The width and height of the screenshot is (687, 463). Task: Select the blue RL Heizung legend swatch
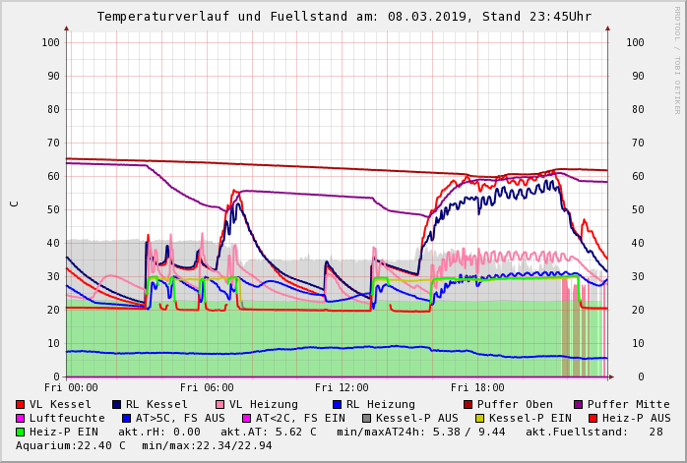(x=337, y=404)
